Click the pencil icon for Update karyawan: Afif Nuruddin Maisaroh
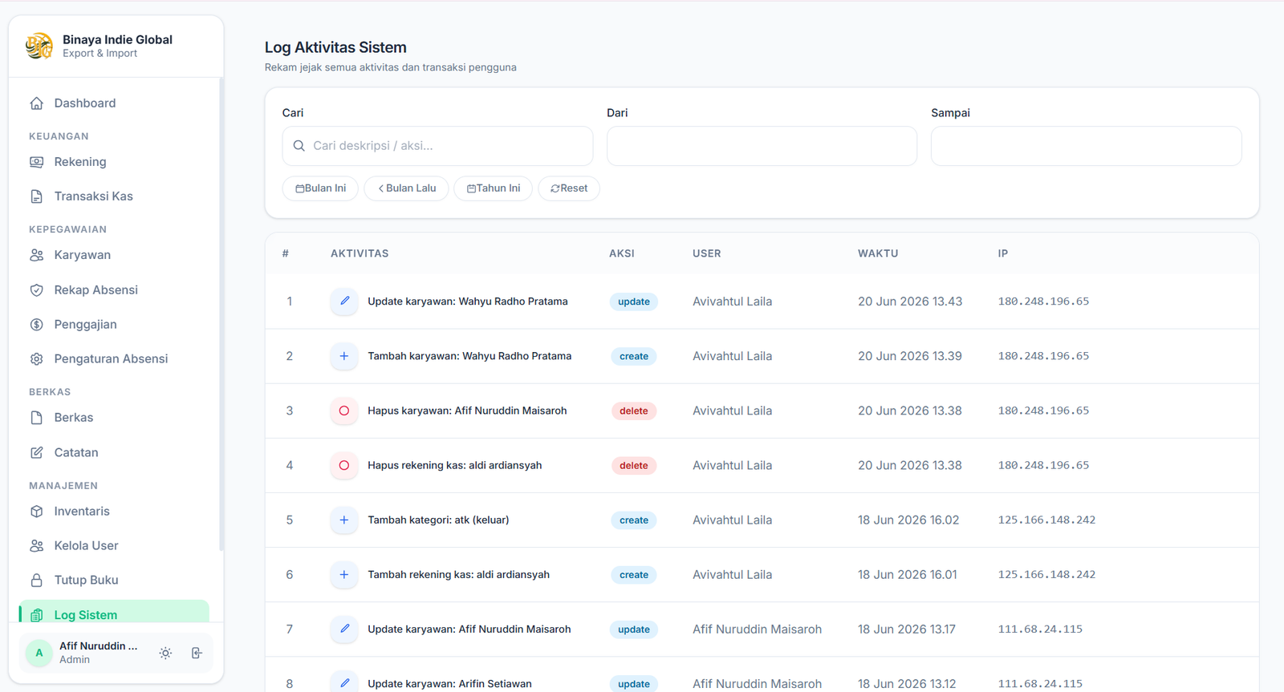The image size is (1284, 692). pyautogui.click(x=344, y=629)
